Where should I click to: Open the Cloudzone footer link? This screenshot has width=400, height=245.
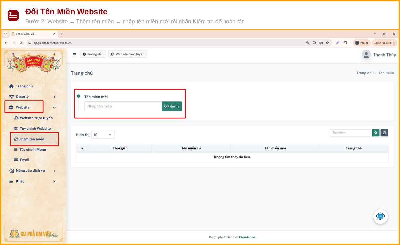point(247,237)
